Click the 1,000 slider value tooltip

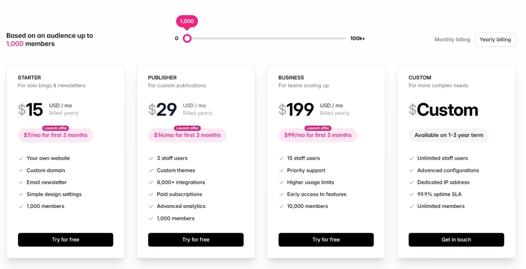pyautogui.click(x=187, y=21)
